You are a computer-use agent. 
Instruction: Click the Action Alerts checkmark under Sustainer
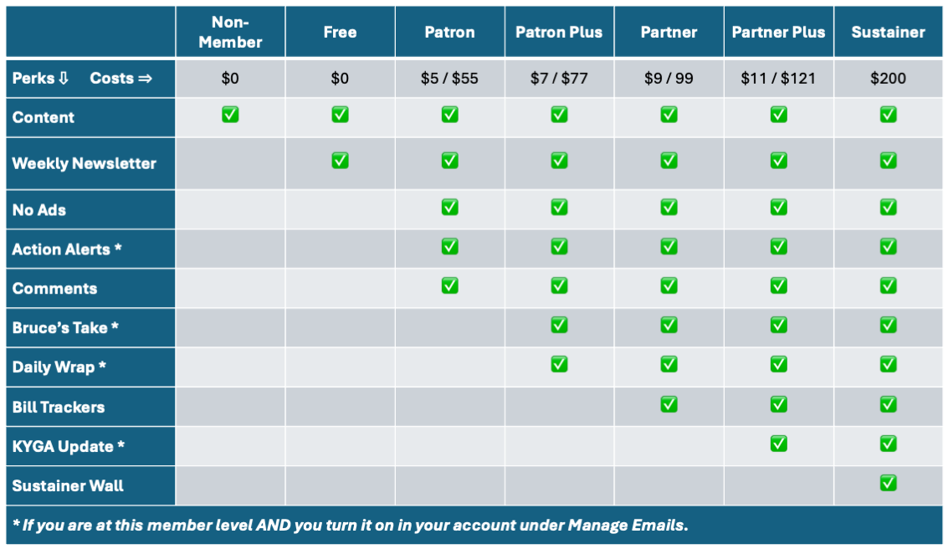point(888,246)
